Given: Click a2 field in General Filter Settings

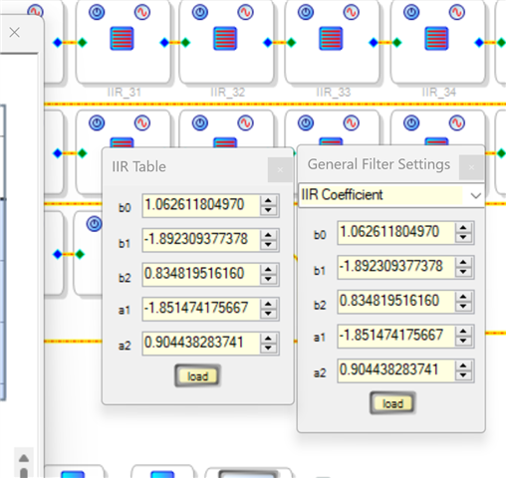Looking at the screenshot, I should [396, 370].
